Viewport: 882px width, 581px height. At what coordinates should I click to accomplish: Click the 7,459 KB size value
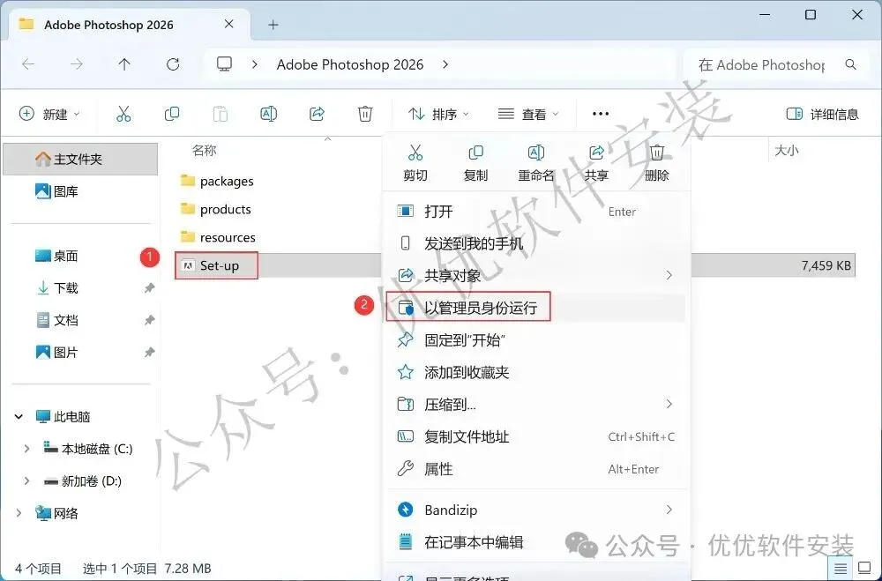(826, 265)
